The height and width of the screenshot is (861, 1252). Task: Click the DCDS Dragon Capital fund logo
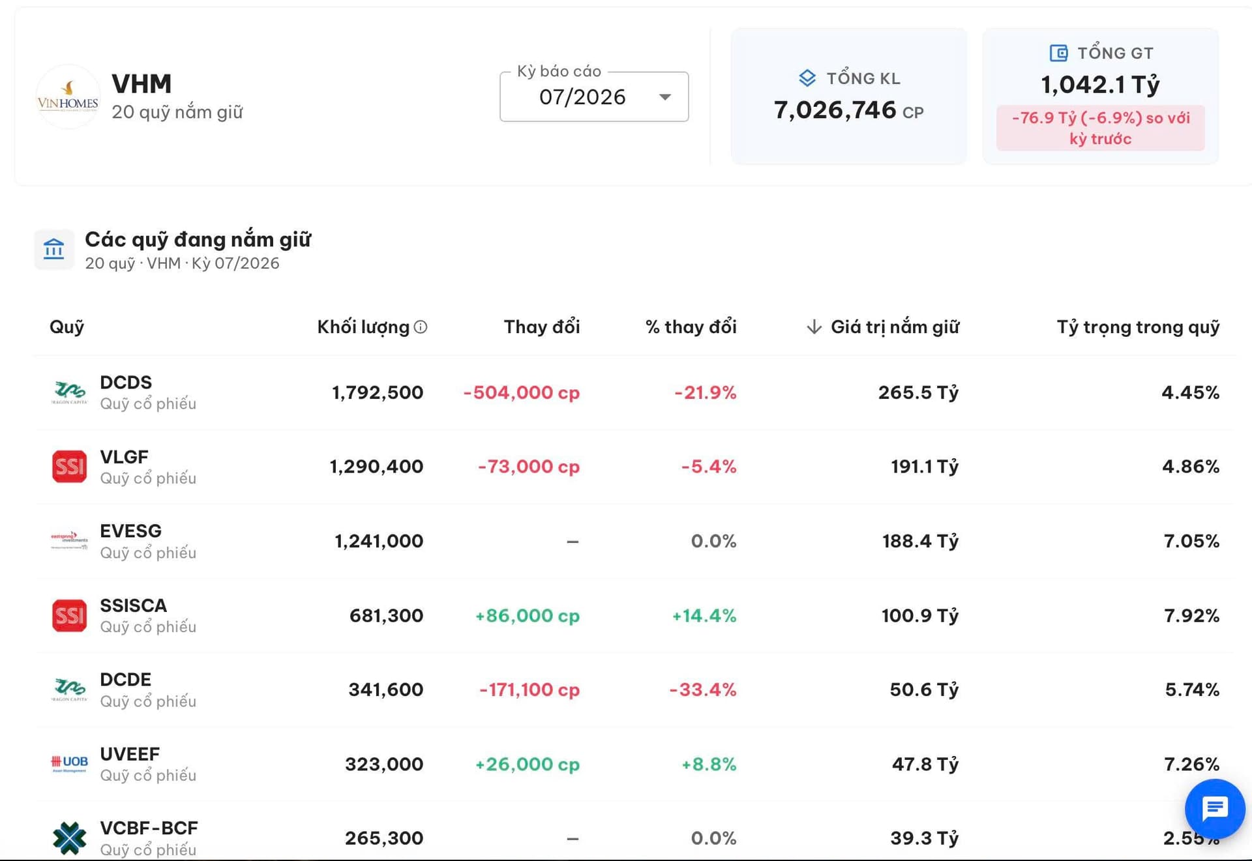pyautogui.click(x=69, y=392)
